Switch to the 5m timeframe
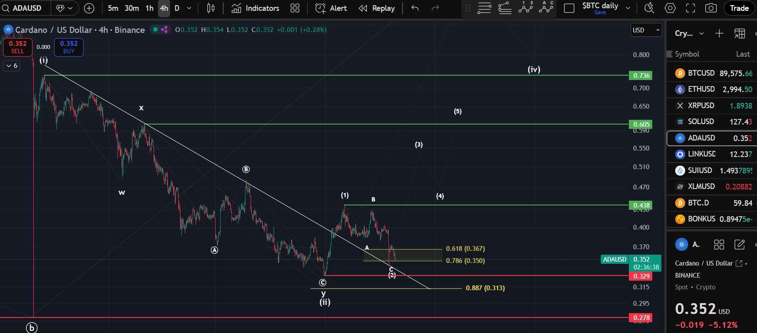Viewport: 757px width, 333px height. pyautogui.click(x=113, y=8)
